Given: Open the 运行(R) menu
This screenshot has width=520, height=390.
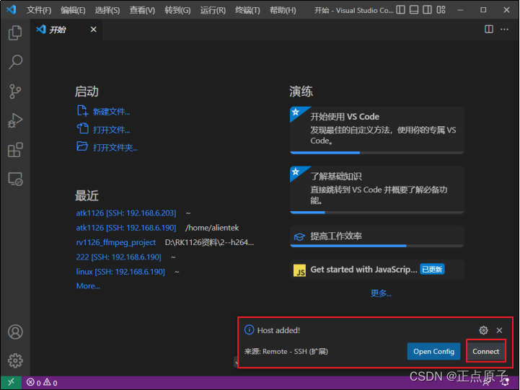Looking at the screenshot, I should (213, 10).
